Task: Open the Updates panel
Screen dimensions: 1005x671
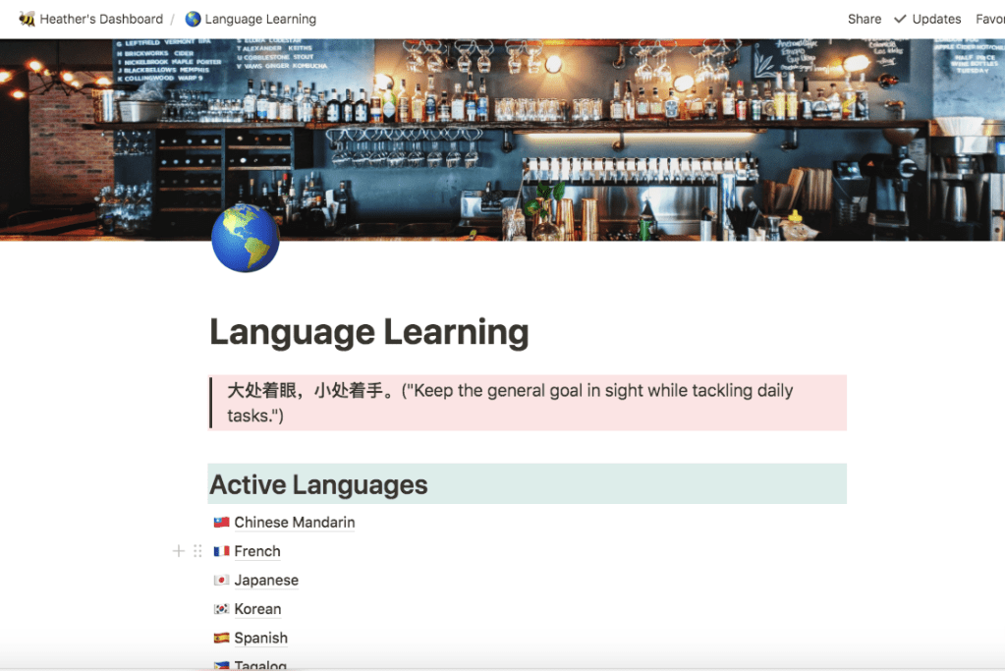Action: click(x=936, y=19)
